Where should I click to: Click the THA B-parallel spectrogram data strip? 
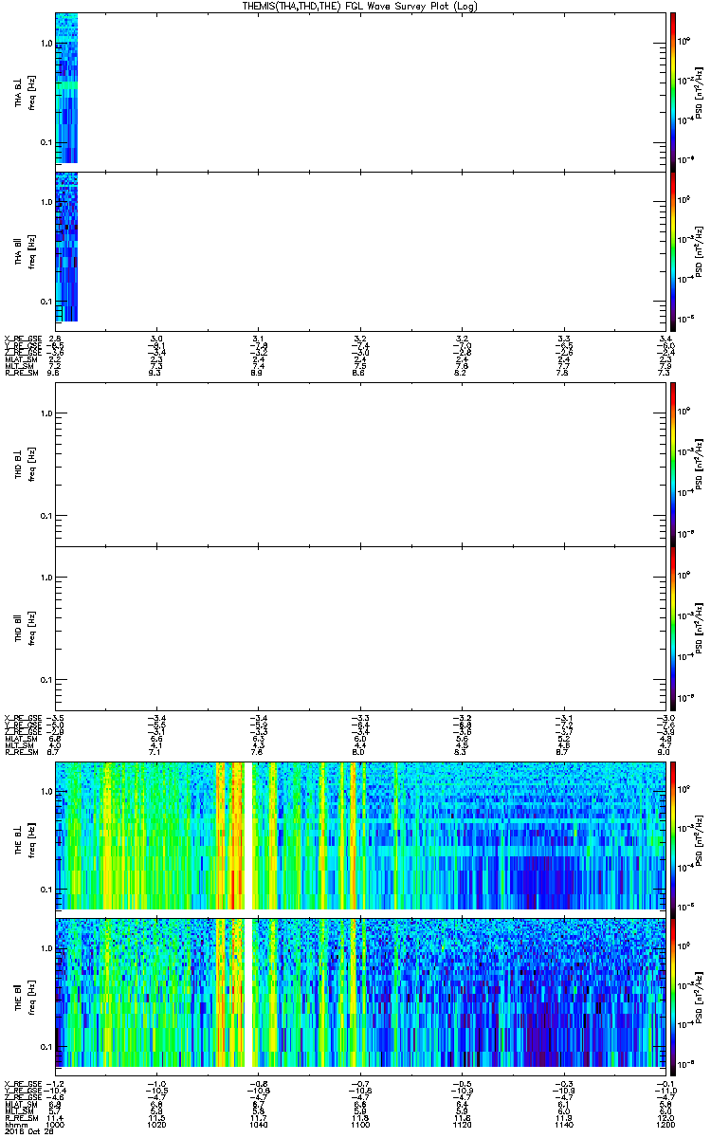pos(66,247)
